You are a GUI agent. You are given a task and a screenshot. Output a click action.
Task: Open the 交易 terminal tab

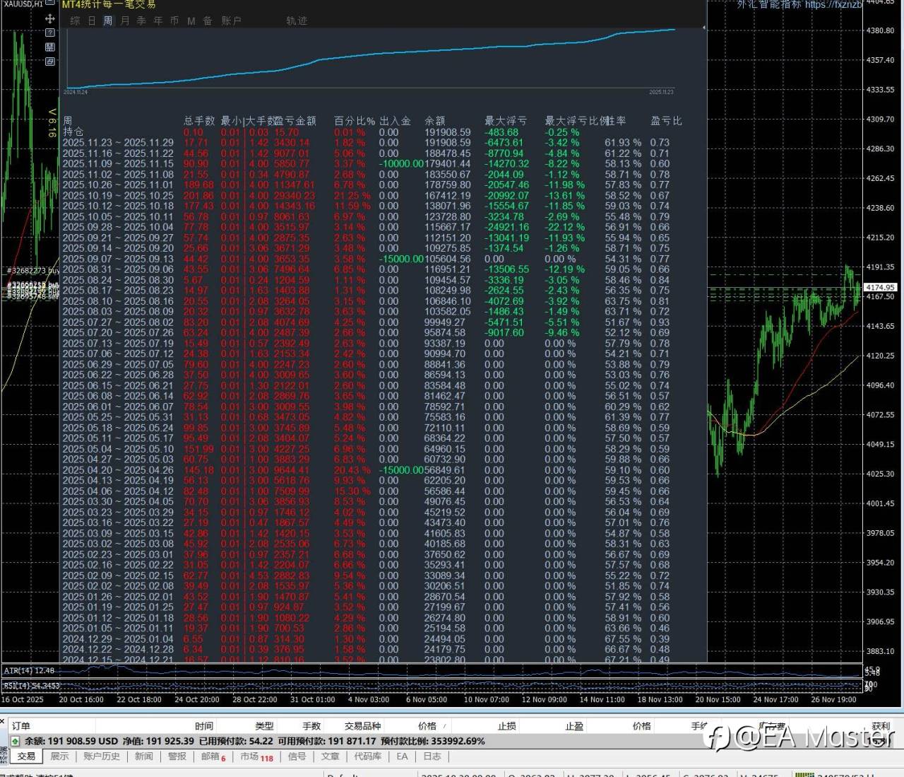(26, 756)
